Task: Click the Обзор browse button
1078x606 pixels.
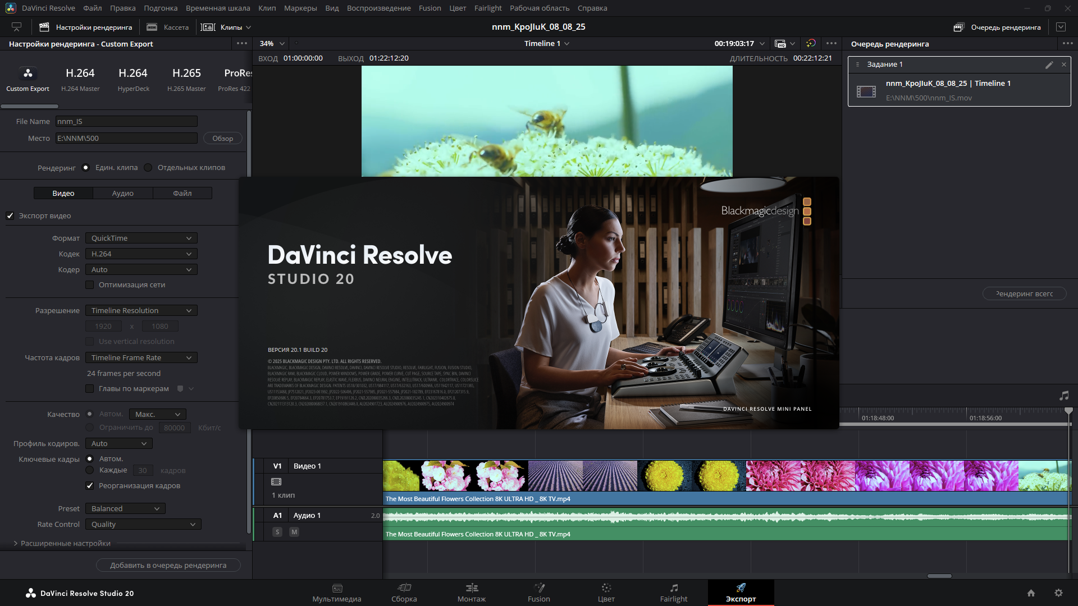Action: click(223, 138)
